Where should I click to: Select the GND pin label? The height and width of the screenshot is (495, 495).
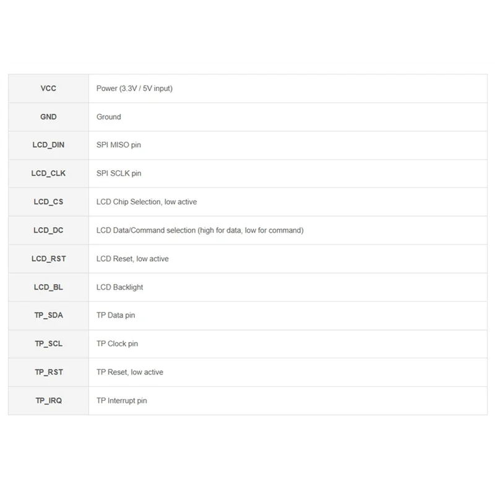point(48,117)
